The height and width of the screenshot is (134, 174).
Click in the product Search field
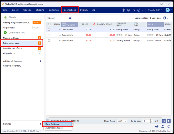(58, 18)
